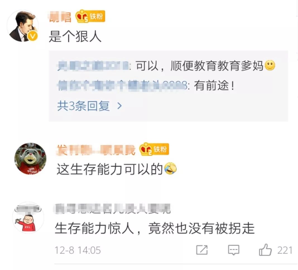Click second commenter's blurred orange username
The image size is (298, 270).
[x=96, y=150]
